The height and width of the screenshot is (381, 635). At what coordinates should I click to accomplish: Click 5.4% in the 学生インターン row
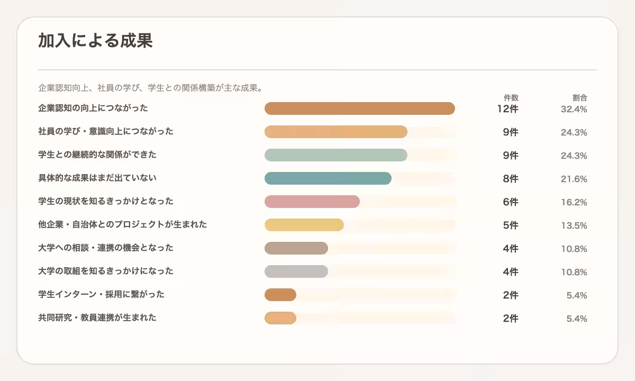577,296
